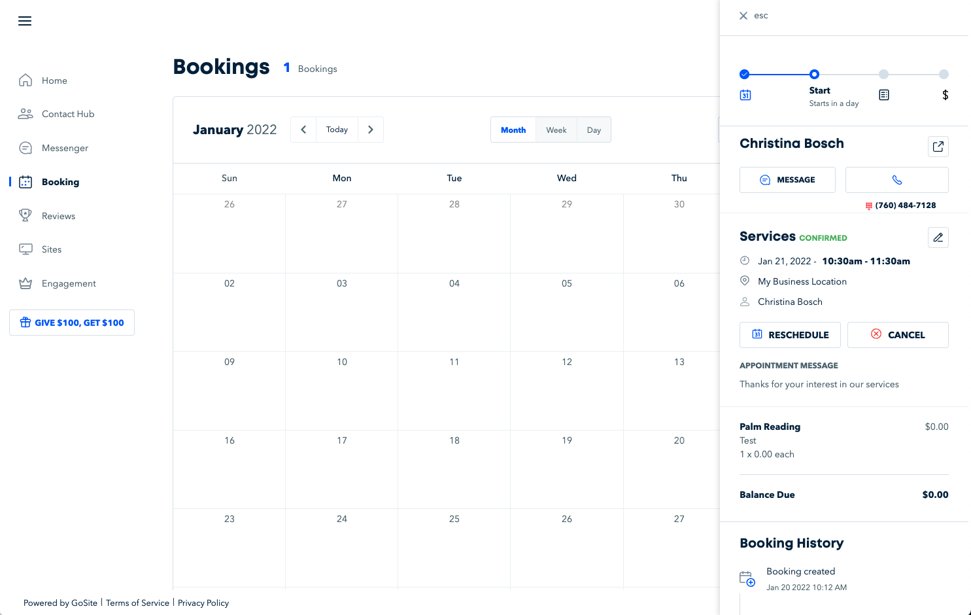Click the Reschedule button
The image size is (971, 615).
[790, 335]
